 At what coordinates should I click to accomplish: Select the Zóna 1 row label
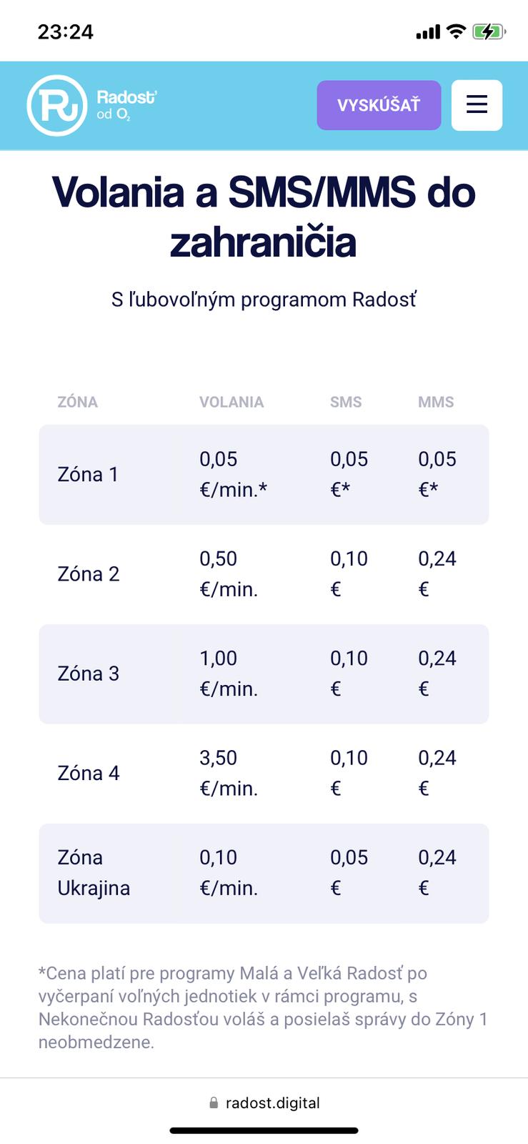[88, 475]
